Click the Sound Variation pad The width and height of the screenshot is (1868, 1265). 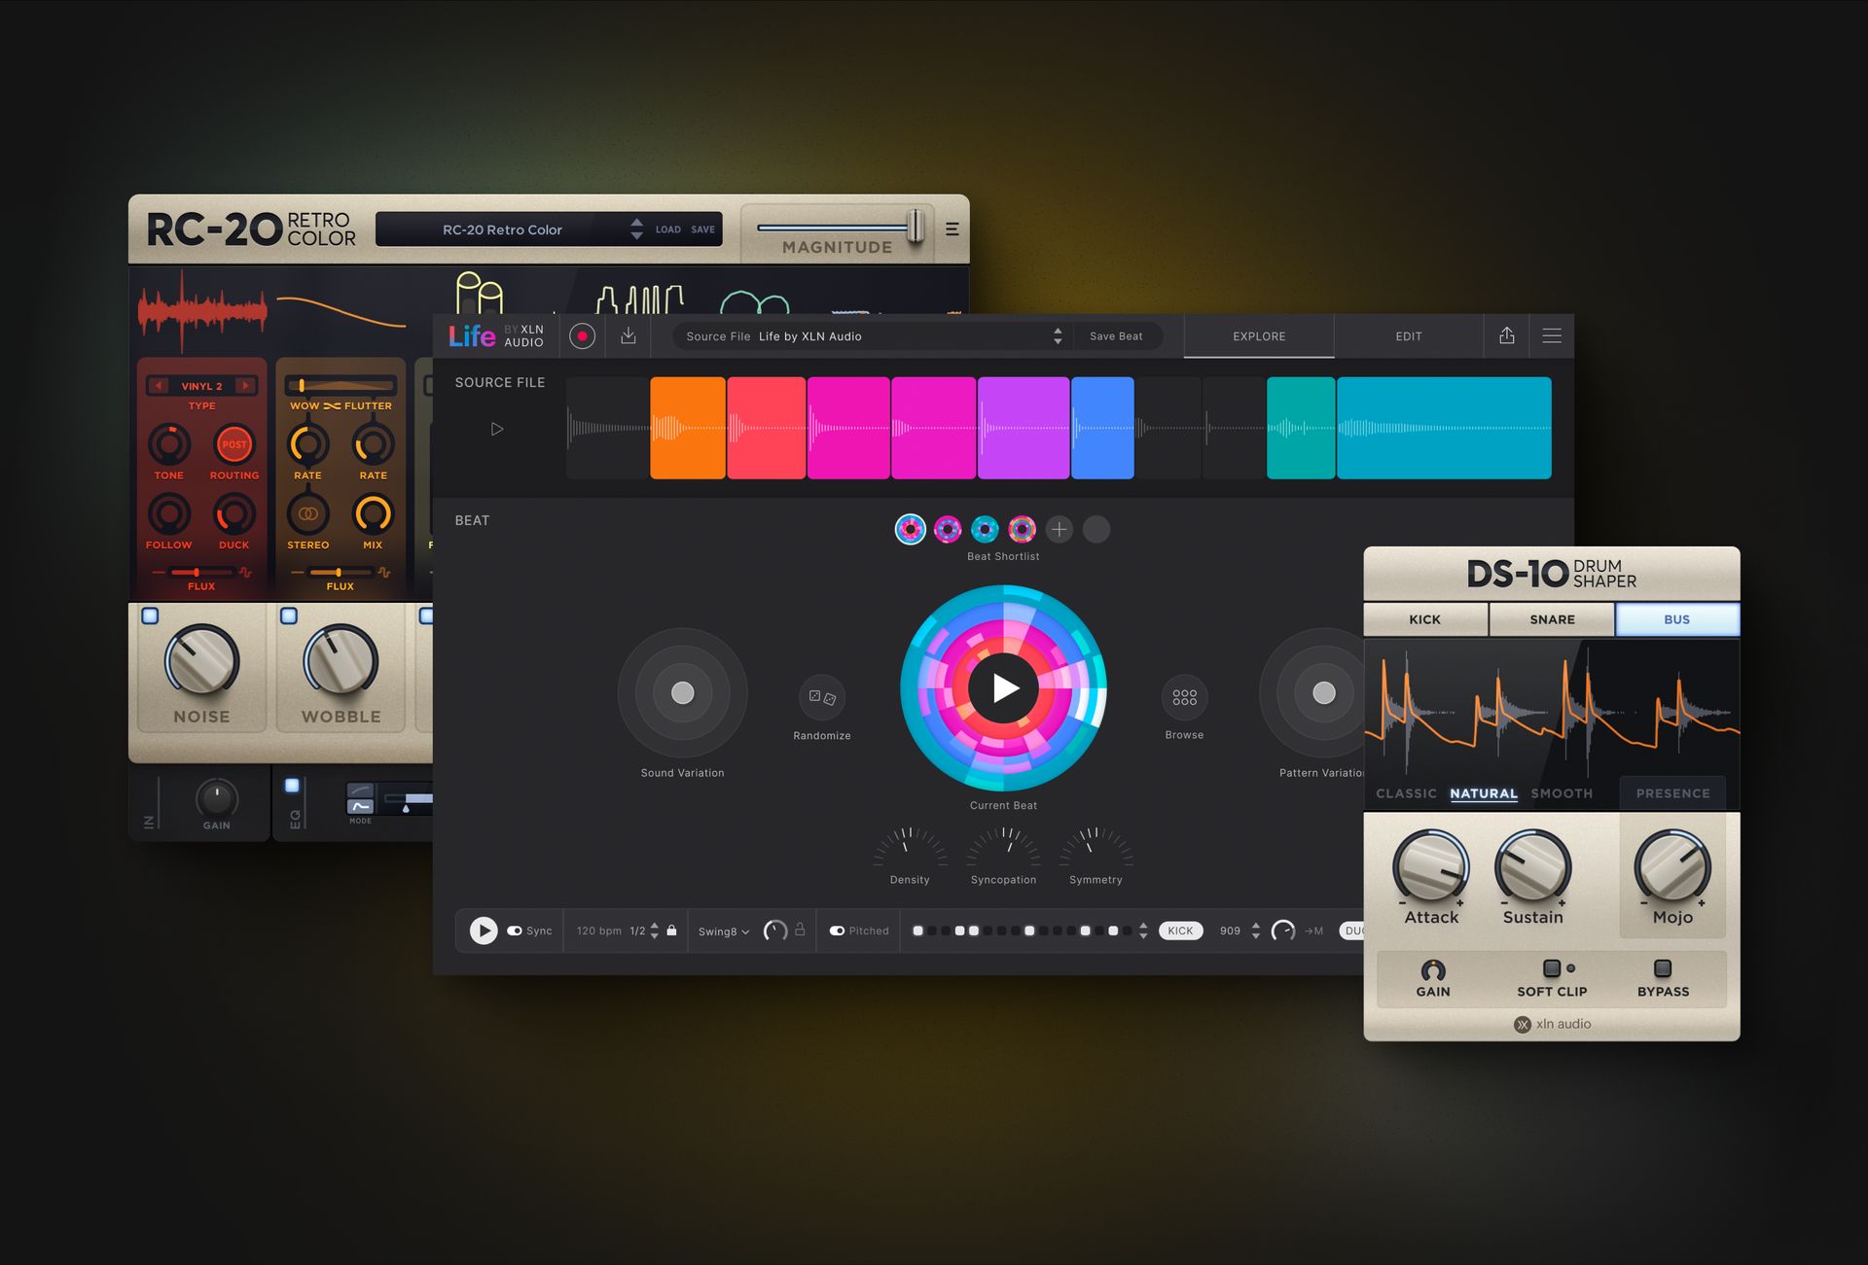pos(682,692)
